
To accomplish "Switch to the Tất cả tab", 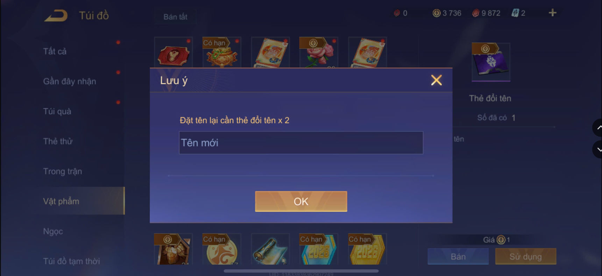I will (55, 51).
